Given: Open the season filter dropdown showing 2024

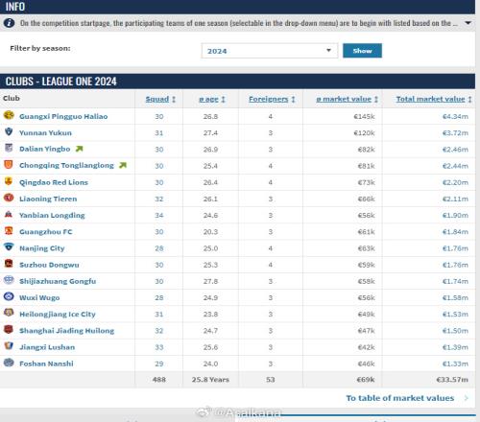Looking at the screenshot, I should tap(270, 51).
